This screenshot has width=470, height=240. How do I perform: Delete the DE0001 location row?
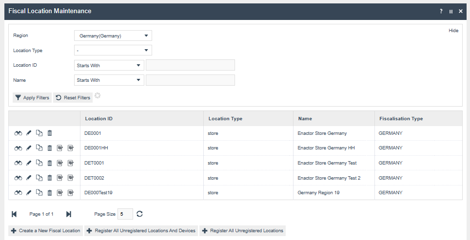point(50,133)
